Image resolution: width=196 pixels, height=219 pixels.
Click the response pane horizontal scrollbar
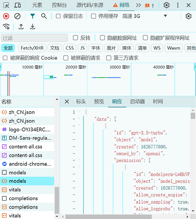(109, 217)
